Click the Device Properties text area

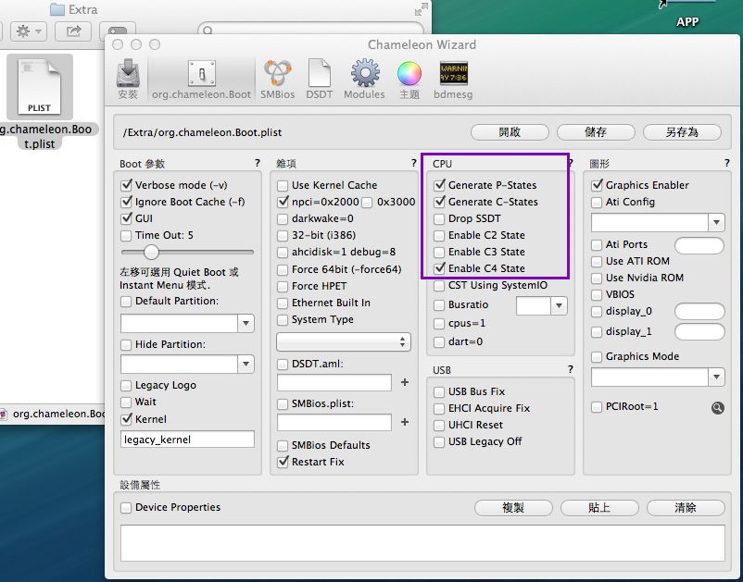[x=422, y=543]
